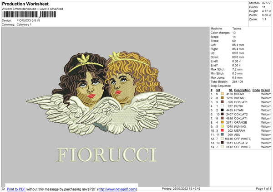The height and width of the screenshot is (192, 273).
Task: Select the HITAM black color swatch
Action: coord(222,110)
